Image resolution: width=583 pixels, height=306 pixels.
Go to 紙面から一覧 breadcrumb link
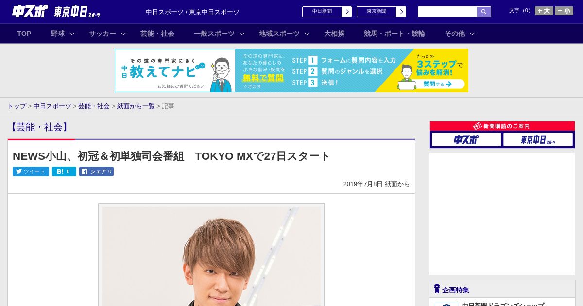tap(136, 106)
